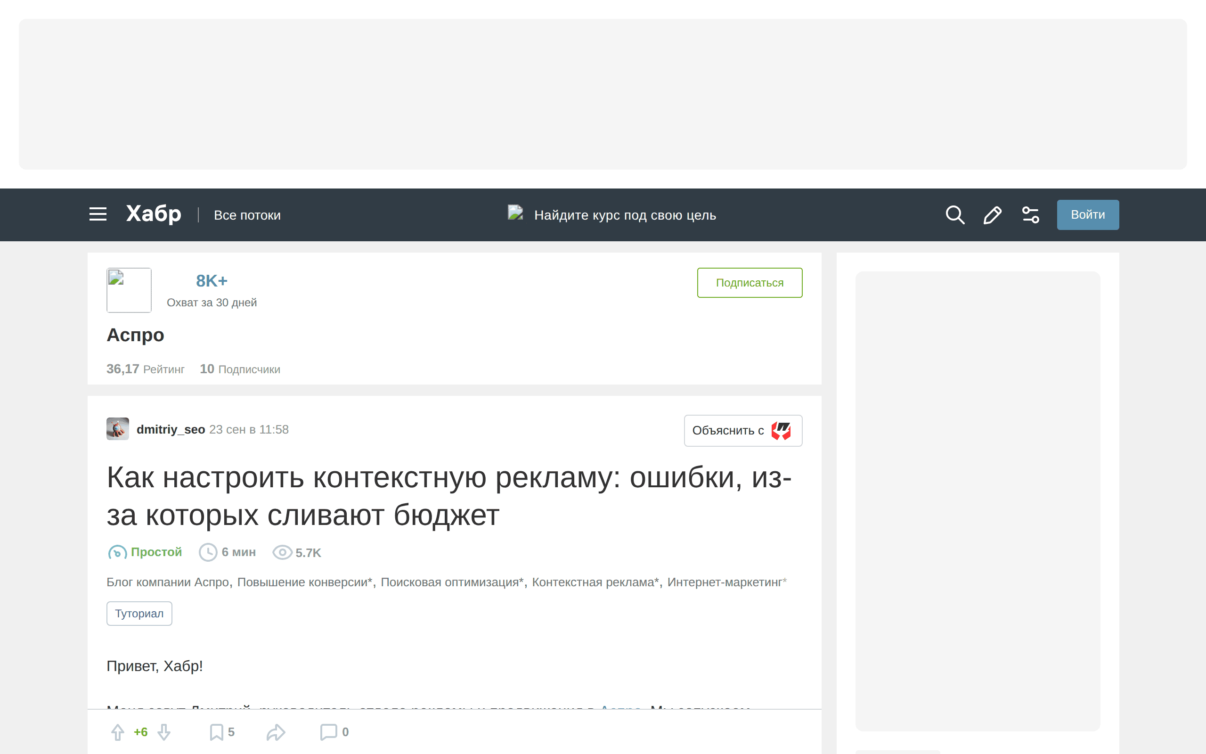1206x754 pixels.
Task: Open the Все потоки menu
Action: (247, 215)
